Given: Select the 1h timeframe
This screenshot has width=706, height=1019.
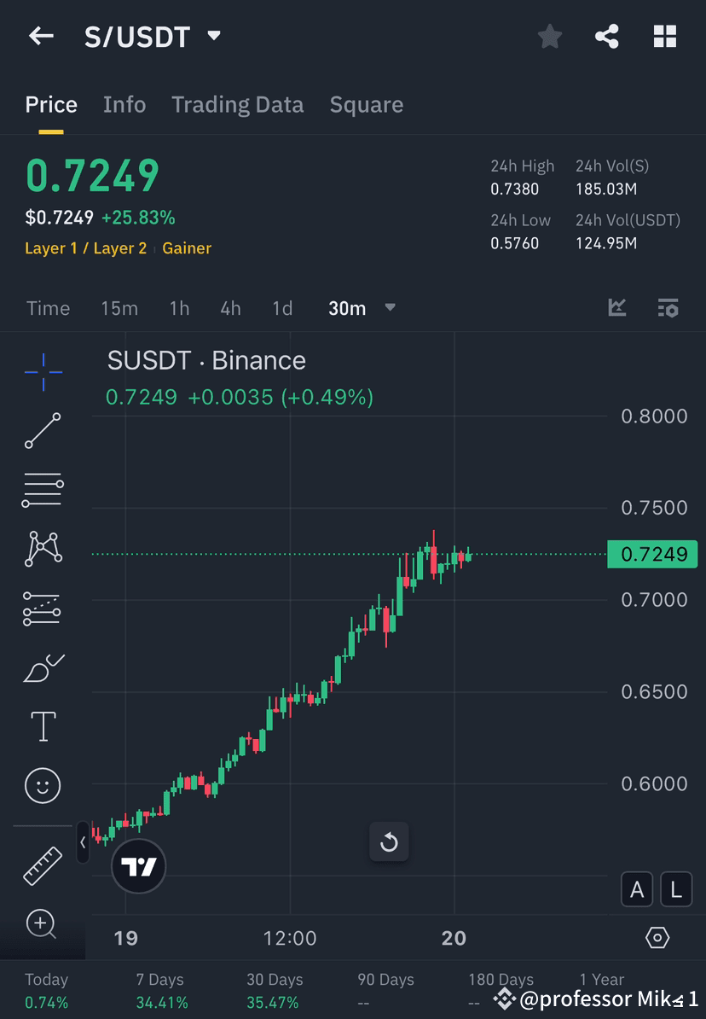Looking at the screenshot, I should tap(179, 308).
